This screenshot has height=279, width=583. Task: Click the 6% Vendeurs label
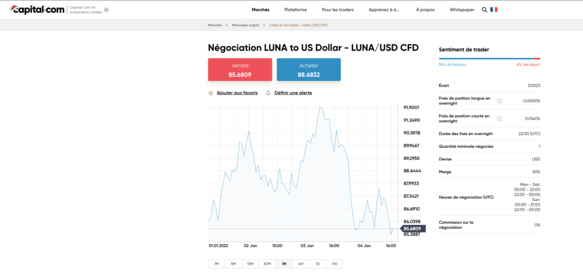pyautogui.click(x=528, y=65)
